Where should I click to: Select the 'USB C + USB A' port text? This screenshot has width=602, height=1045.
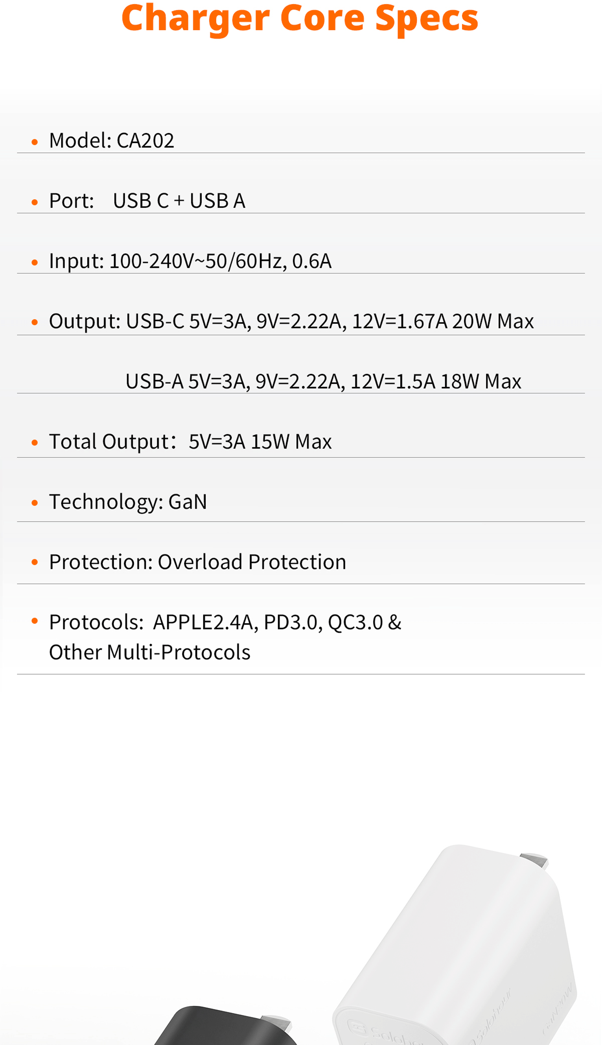(x=179, y=201)
